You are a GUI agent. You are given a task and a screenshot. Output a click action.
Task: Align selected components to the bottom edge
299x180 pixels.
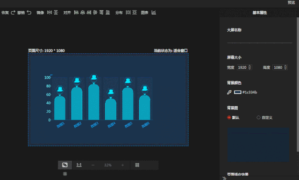(108, 13)
